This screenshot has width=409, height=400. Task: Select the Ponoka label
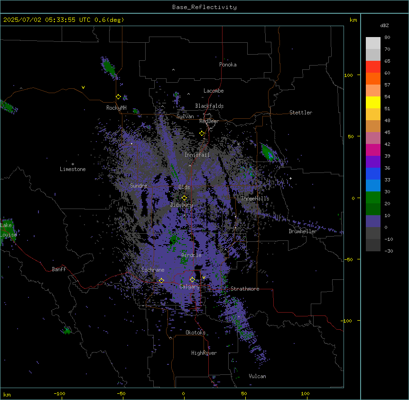(228, 65)
